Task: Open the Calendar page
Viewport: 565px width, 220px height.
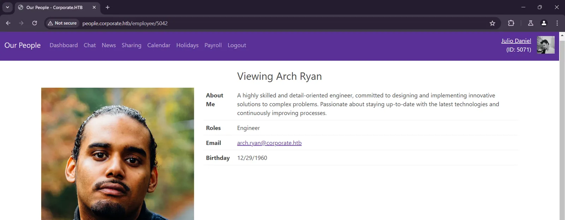Action: (159, 45)
